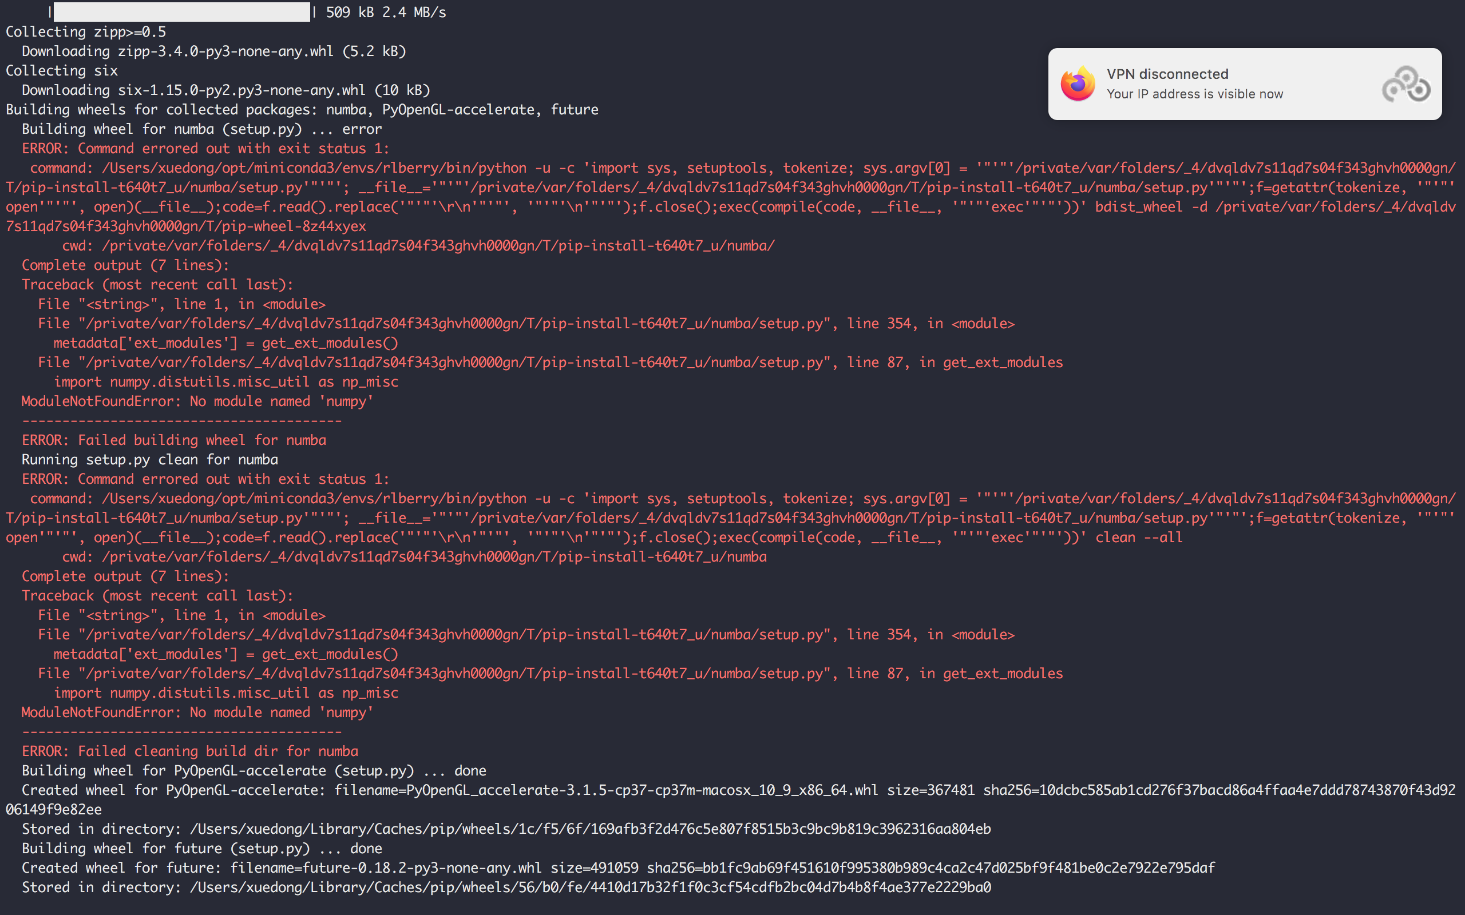Click the VPN logo icon in the notification

click(1405, 84)
